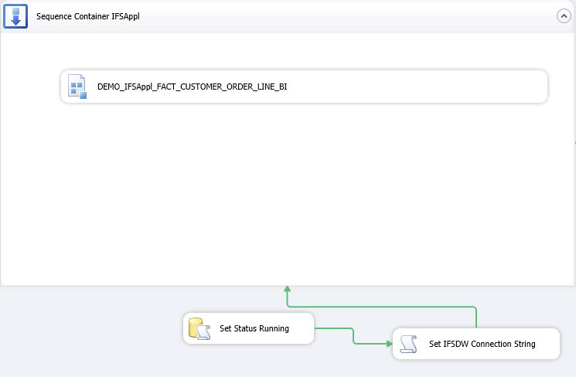Screen dimensions: 576x377
Task: Collapse the Sequence Container IFSAppl
Action: tap(564, 16)
